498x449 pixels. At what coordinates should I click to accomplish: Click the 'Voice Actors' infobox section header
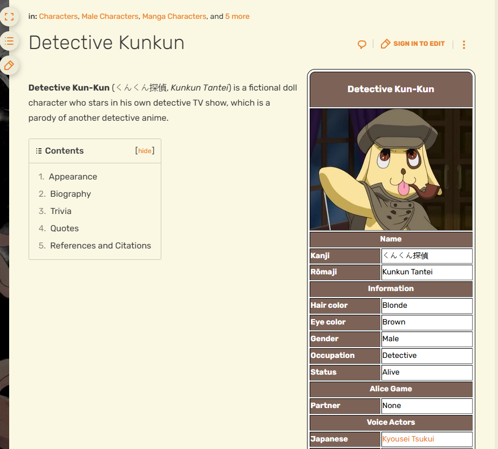tap(391, 423)
